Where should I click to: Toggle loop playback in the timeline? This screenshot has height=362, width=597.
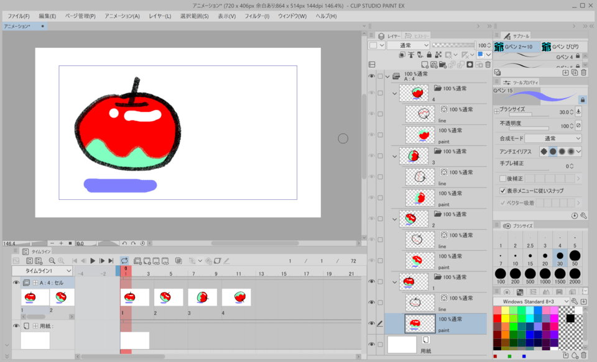click(124, 261)
